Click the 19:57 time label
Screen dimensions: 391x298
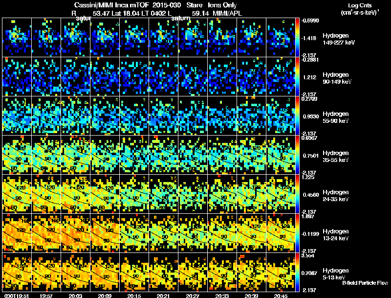[46, 296]
